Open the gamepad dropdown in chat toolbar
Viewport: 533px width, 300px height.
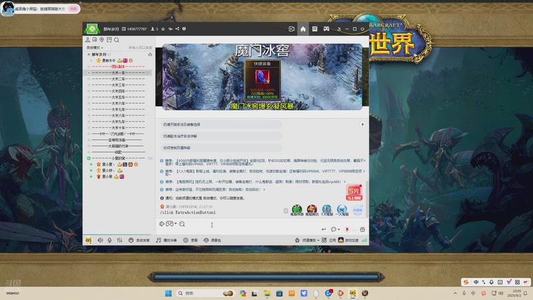[x=171, y=224]
